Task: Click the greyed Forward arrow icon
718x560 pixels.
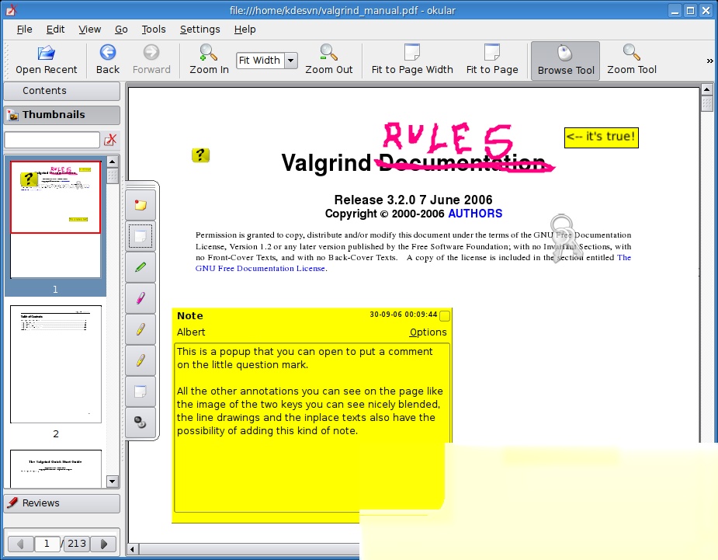Action: click(151, 52)
